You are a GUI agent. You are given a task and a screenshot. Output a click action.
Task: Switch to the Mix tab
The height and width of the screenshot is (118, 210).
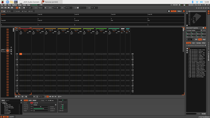tap(9, 11)
